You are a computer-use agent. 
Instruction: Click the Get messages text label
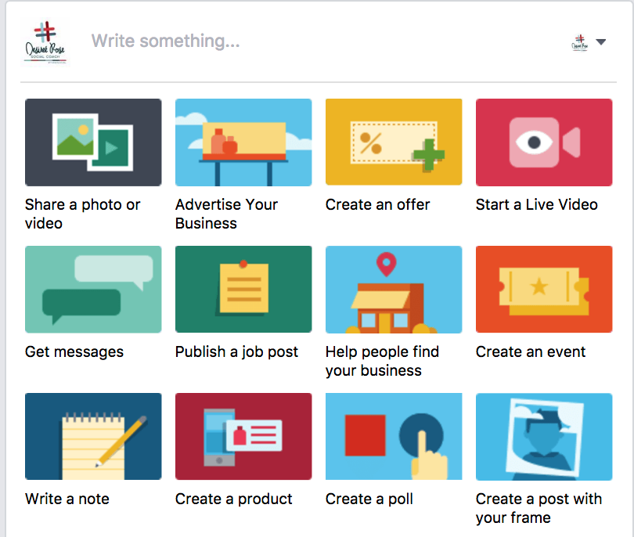click(x=74, y=351)
